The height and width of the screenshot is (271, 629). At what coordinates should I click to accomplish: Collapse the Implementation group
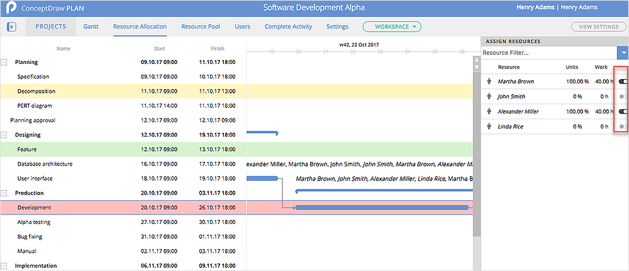[x=4, y=266]
